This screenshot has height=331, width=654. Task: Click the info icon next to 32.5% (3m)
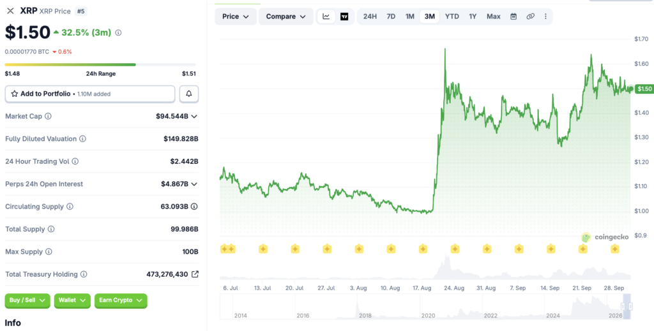tap(118, 33)
